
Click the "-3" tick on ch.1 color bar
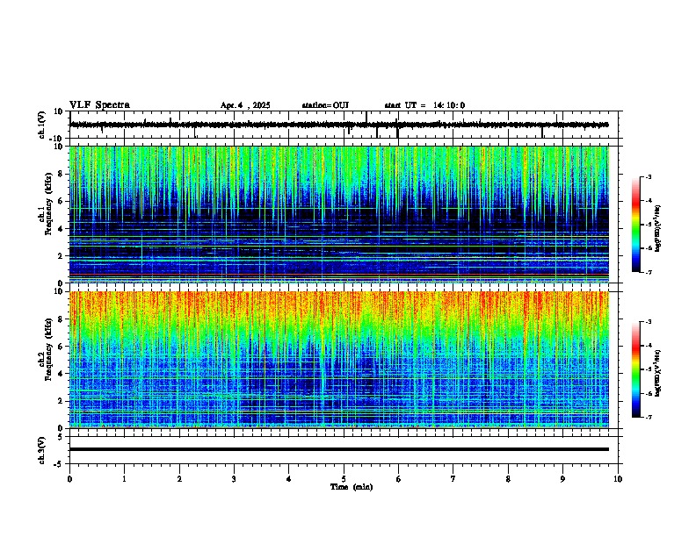click(x=649, y=176)
